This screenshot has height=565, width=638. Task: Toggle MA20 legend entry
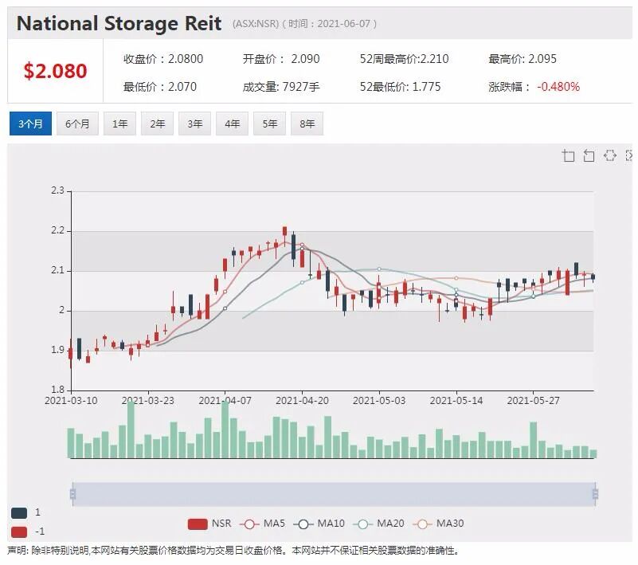pos(379,524)
